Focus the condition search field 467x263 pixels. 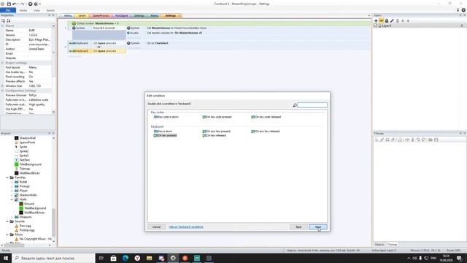click(x=312, y=105)
